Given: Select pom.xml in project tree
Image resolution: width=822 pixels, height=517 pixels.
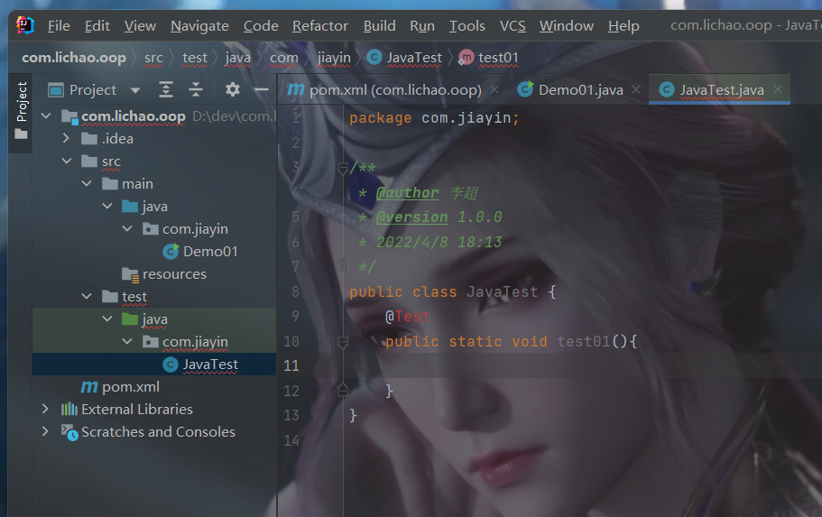Looking at the screenshot, I should pos(154,387).
